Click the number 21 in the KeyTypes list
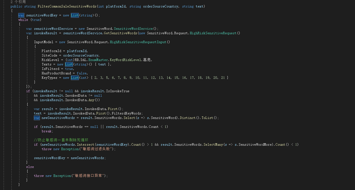Screen dimensions: 355x190 pos(223,78)
